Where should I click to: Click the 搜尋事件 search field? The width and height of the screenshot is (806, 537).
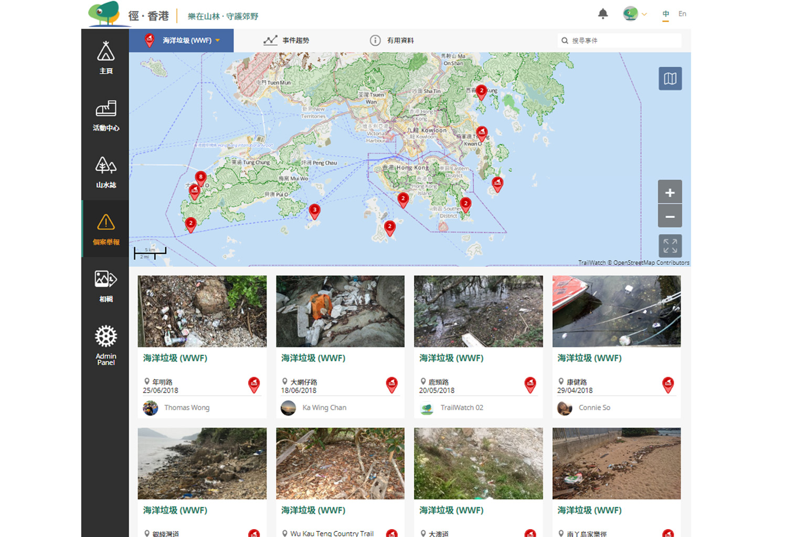(x=622, y=40)
